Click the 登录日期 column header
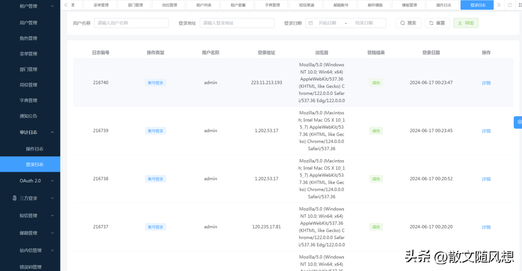 pos(431,53)
